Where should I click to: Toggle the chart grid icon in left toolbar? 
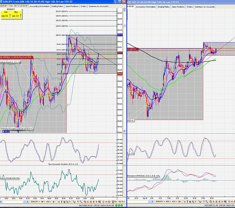(64, 202)
